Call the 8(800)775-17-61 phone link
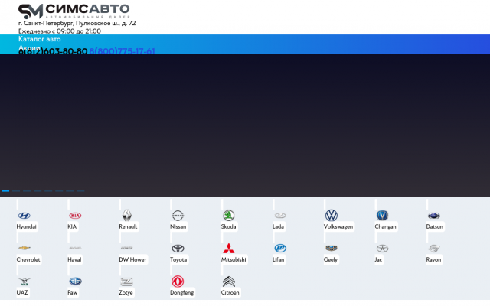The image size is (490, 306). pyautogui.click(x=122, y=51)
